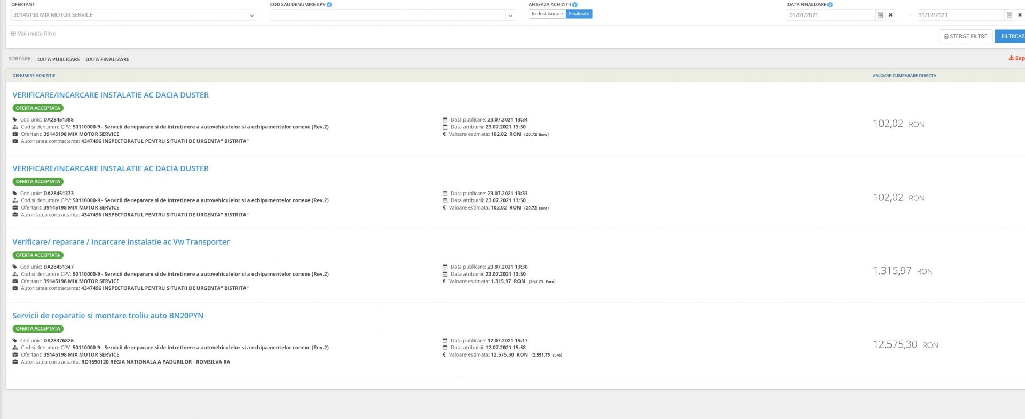Screen dimensions: 1025x419
Task: Open calendar picker for start date 01/01/2021
Action: click(880, 15)
